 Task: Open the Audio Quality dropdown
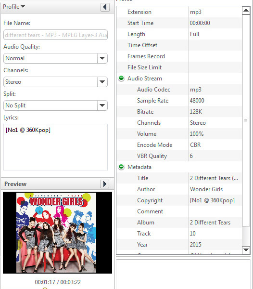[x=102, y=58]
